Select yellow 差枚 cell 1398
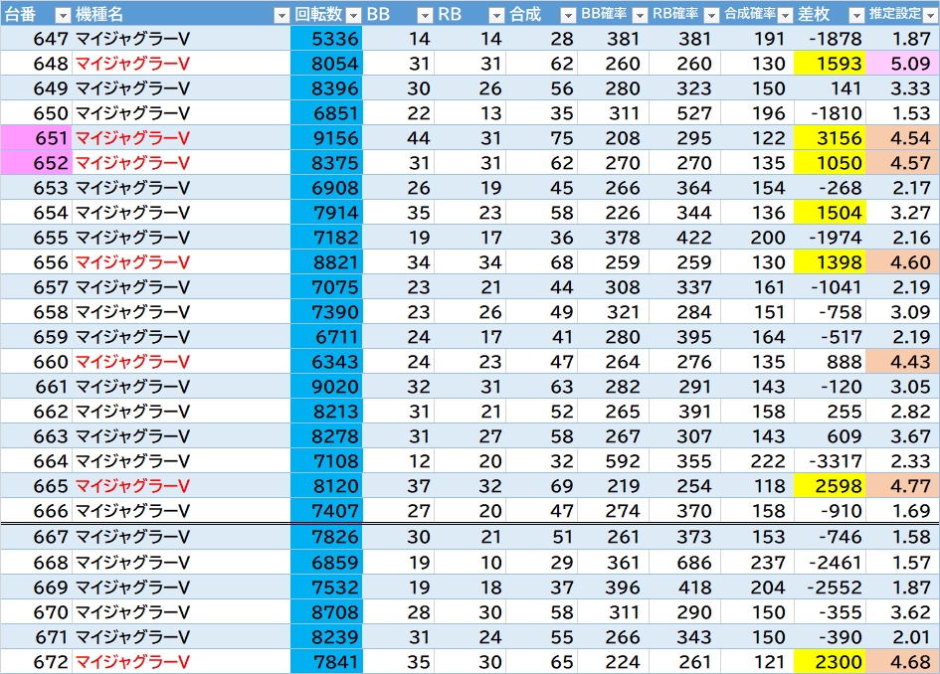Screen dimensions: 940x674 [830, 261]
